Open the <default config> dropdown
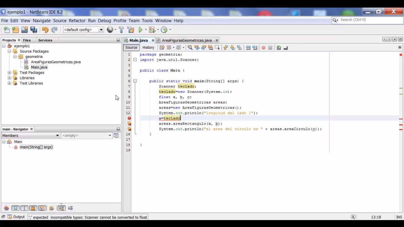The image size is (404, 227). coord(101,29)
